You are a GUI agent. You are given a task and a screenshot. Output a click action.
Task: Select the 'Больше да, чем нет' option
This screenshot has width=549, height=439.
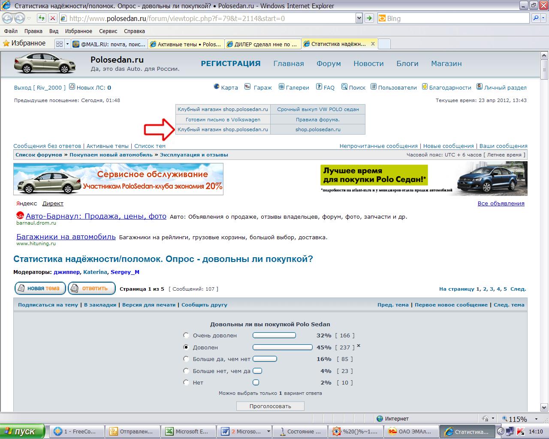tap(186, 359)
